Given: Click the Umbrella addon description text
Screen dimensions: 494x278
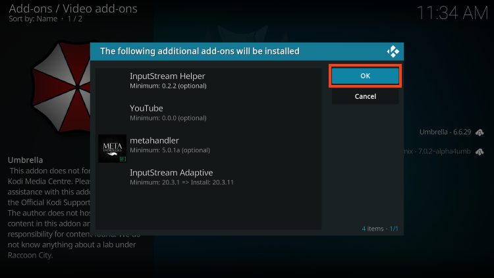Looking at the screenshot, I should tap(46, 211).
